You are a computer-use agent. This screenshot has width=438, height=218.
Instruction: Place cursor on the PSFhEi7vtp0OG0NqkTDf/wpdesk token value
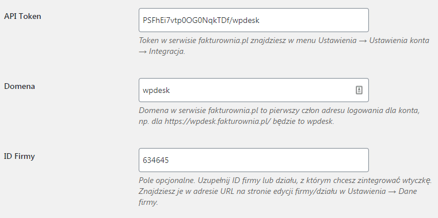pos(201,20)
